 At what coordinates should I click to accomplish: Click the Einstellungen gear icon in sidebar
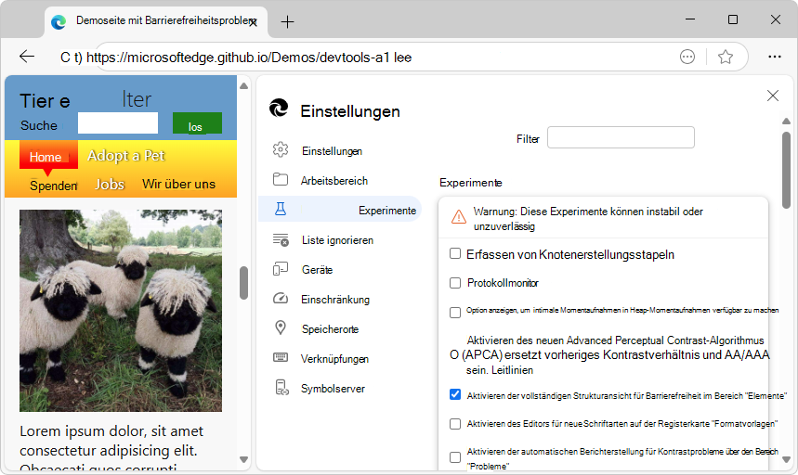coord(281,150)
